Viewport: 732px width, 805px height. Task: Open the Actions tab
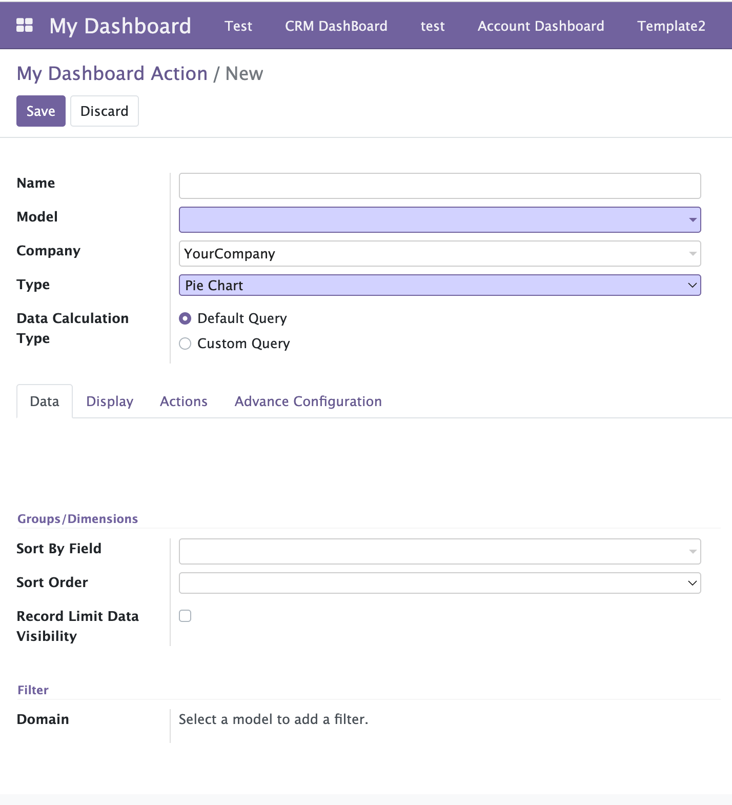pos(184,401)
